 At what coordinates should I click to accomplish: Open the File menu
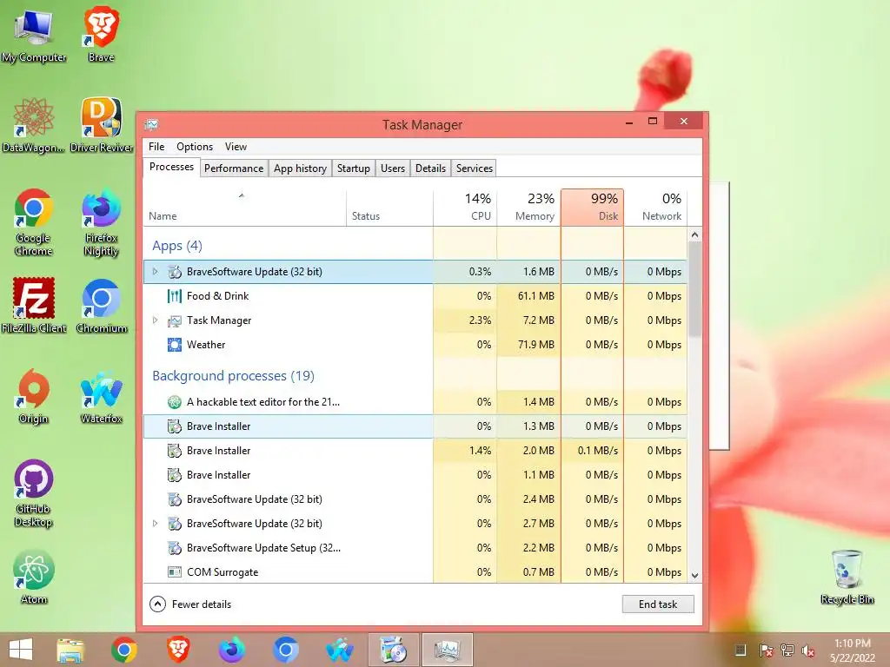click(156, 147)
